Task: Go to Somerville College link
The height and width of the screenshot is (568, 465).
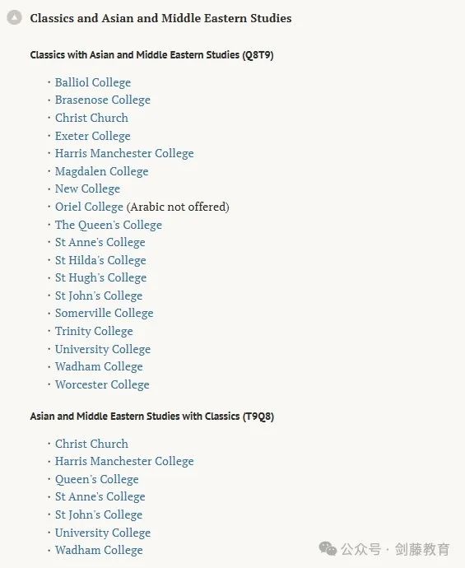Action: click(x=105, y=313)
